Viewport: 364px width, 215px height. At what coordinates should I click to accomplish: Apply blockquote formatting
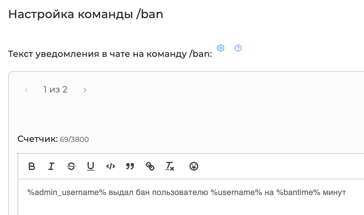click(130, 166)
